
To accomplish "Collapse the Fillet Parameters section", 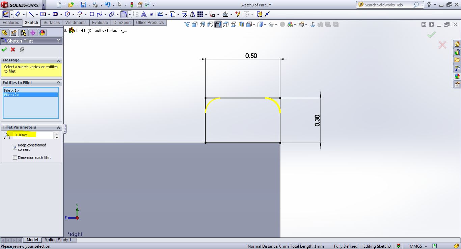I will point(58,127).
